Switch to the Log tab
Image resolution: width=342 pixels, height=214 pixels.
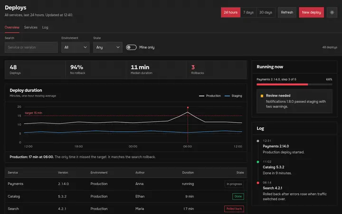pos(45,27)
